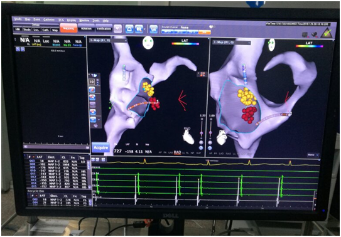Screen dimensions: 341x237
Task: Click the heart icon beside Verification
Action: pos(117,29)
